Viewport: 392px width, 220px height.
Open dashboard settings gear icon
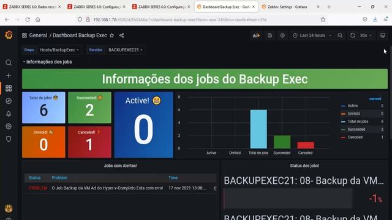pos(282,35)
